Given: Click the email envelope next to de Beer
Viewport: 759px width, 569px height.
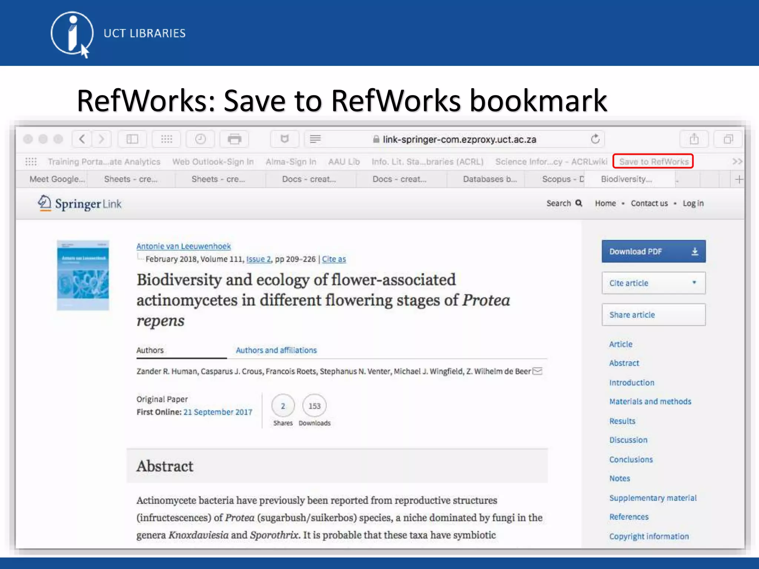Looking at the screenshot, I should (537, 371).
